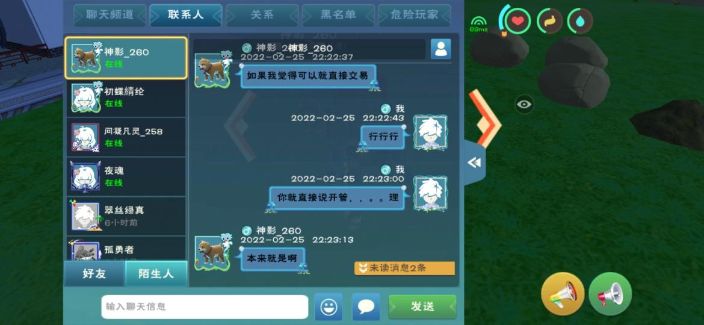Open the 黑名单 blacklist tab
704x325 pixels.
(338, 15)
